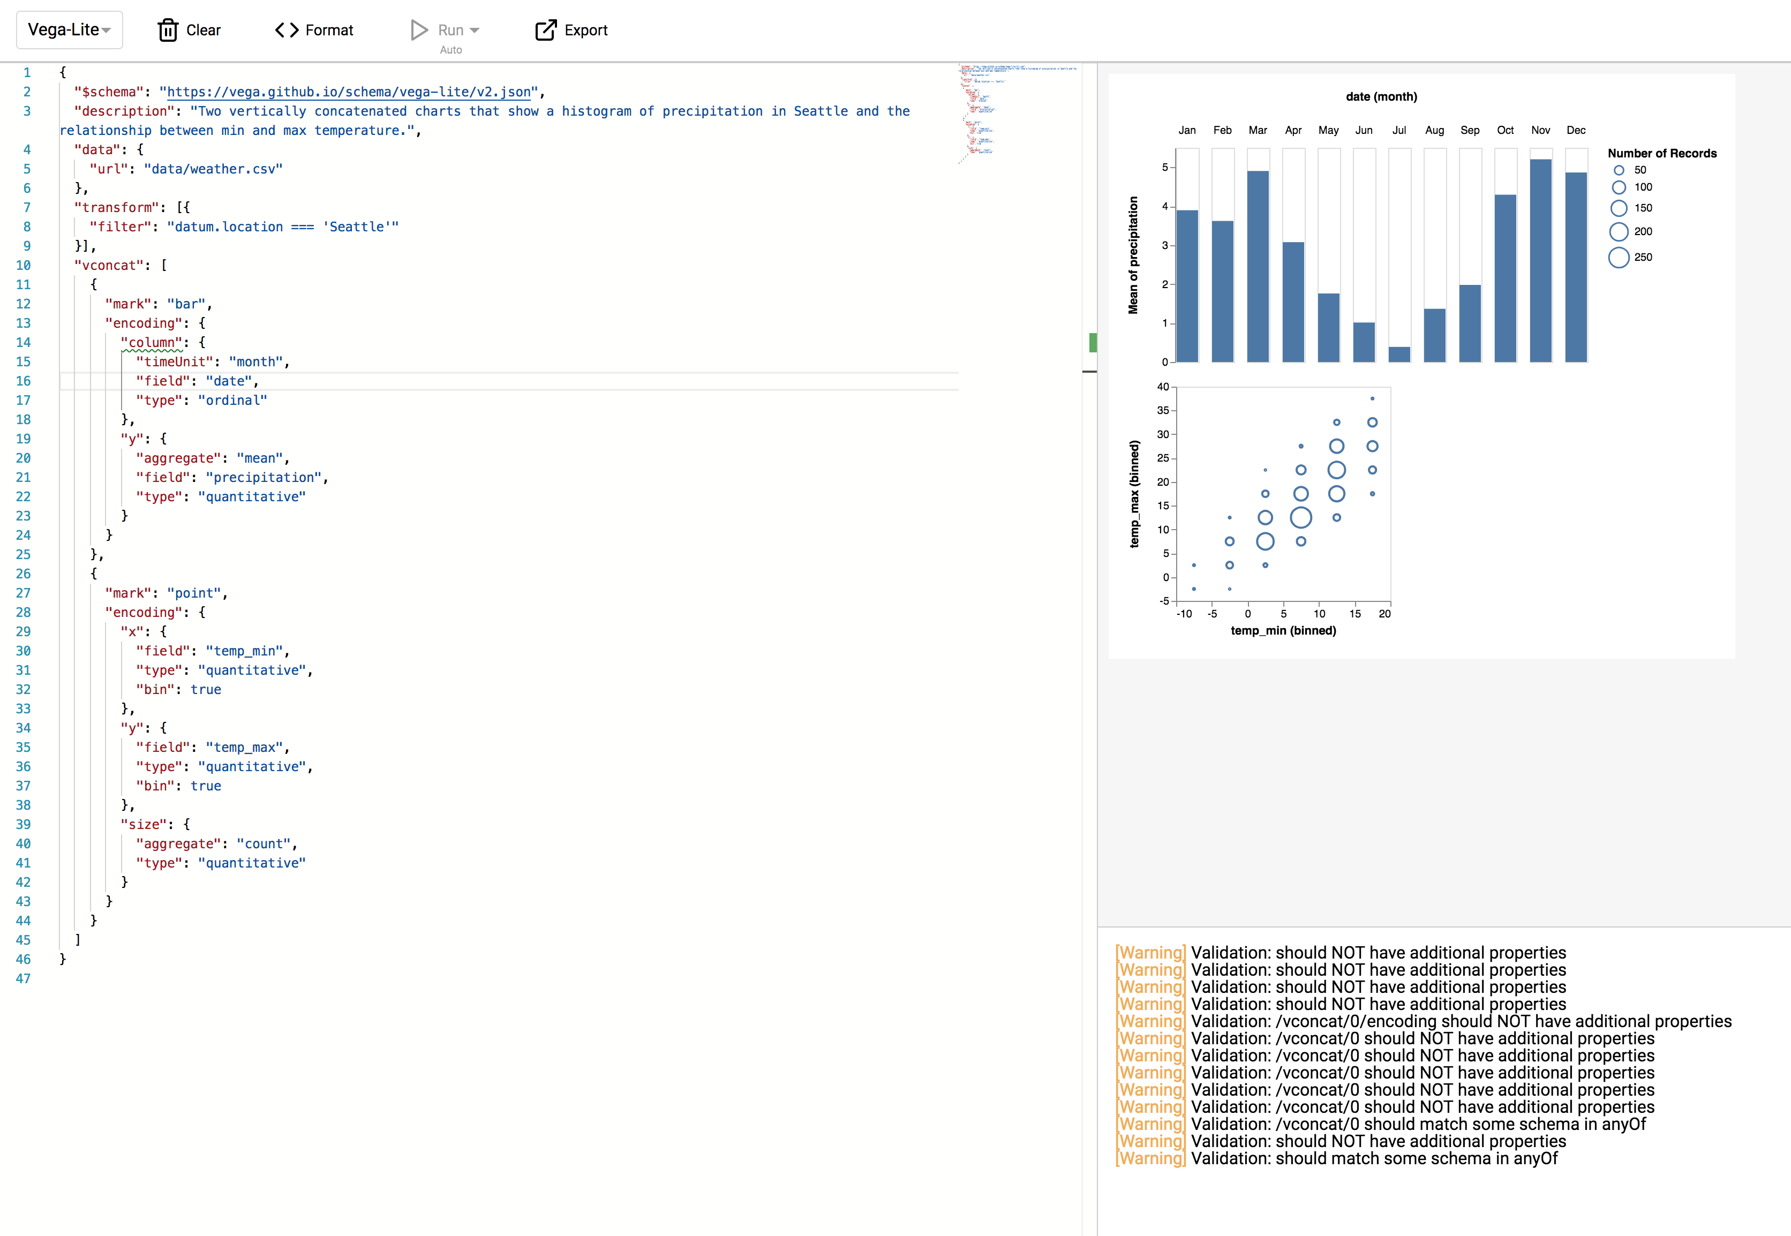Click the Clear button label
1791x1236 pixels.
click(203, 29)
